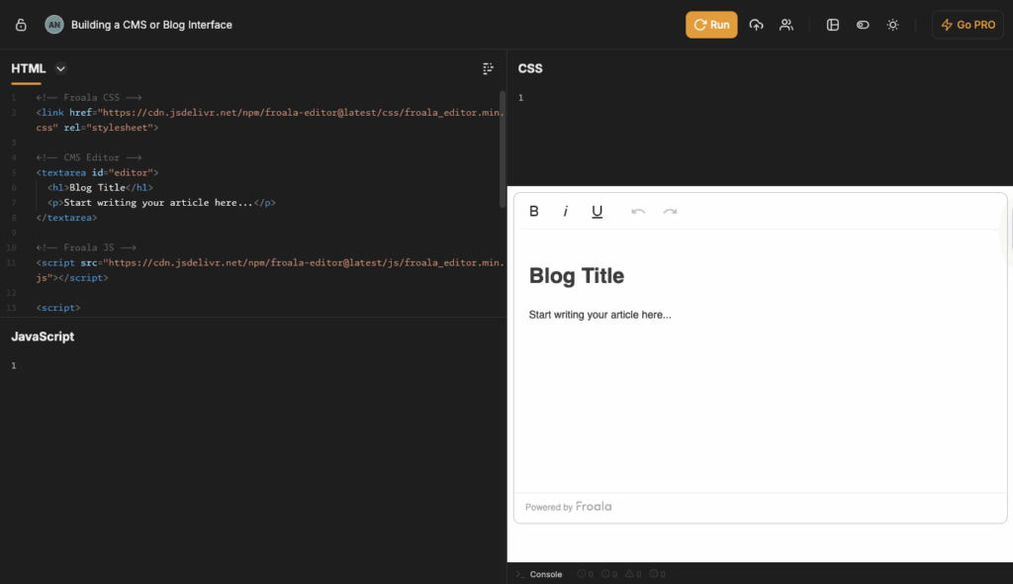This screenshot has width=1013, height=584.
Task: Click the '<!-- CMS Editor -->' comment line
Action: pyautogui.click(x=89, y=157)
